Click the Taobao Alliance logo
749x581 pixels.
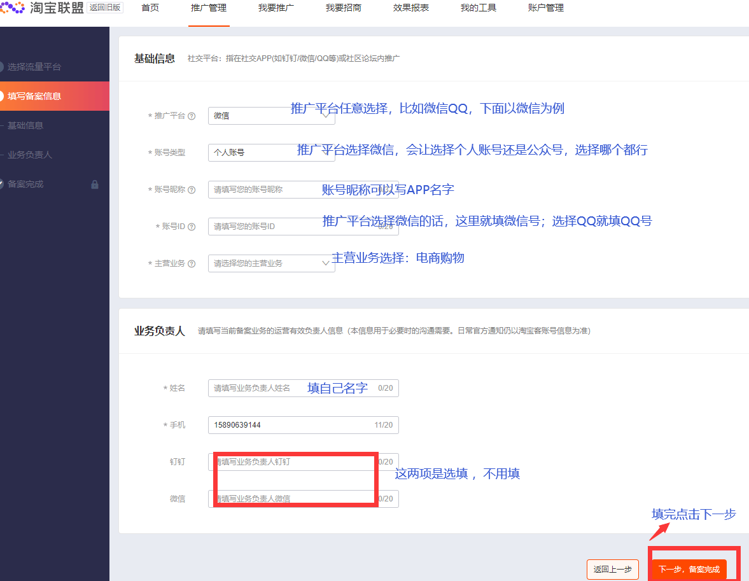(42, 8)
